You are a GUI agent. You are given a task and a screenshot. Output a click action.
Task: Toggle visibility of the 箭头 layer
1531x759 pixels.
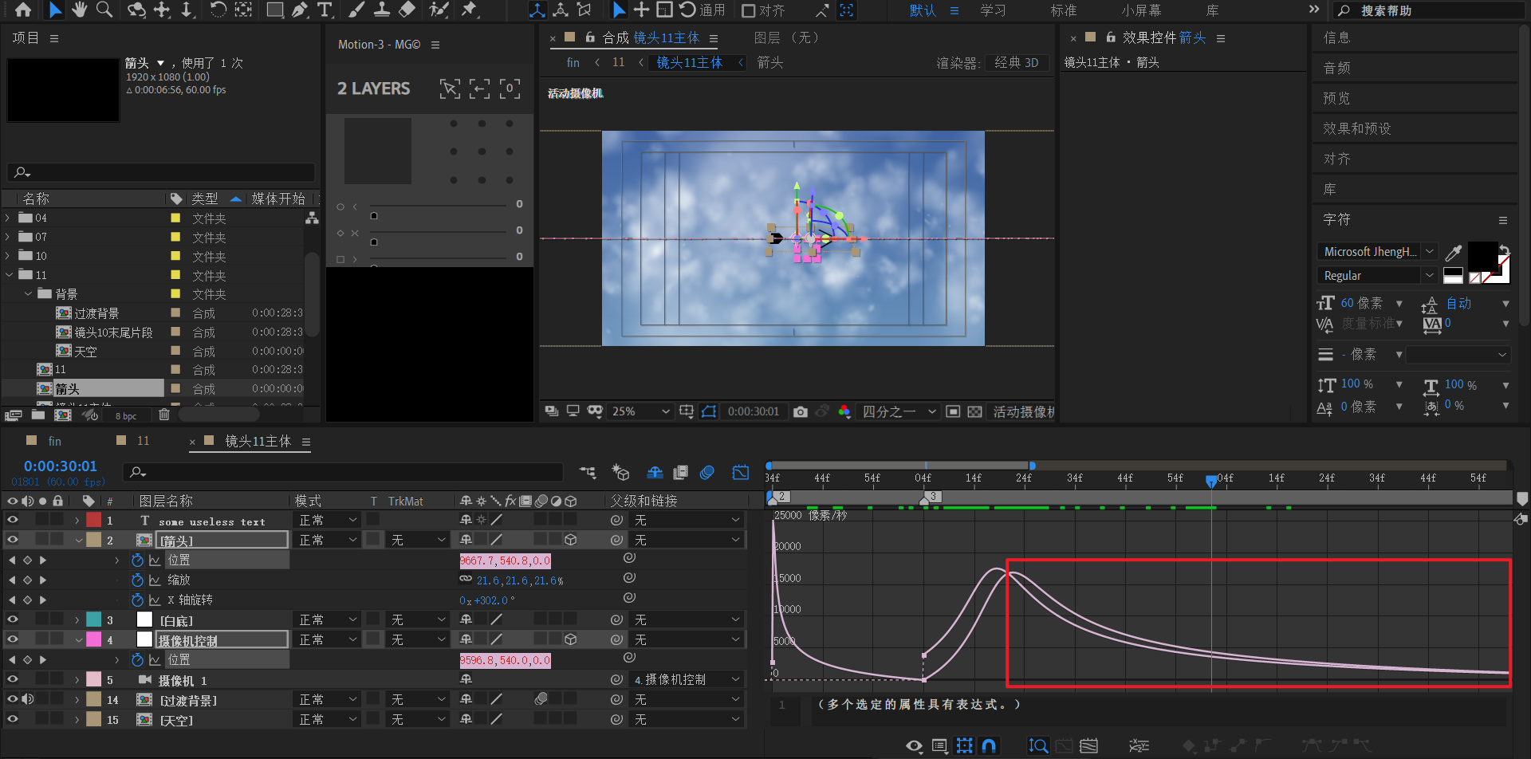coord(12,540)
